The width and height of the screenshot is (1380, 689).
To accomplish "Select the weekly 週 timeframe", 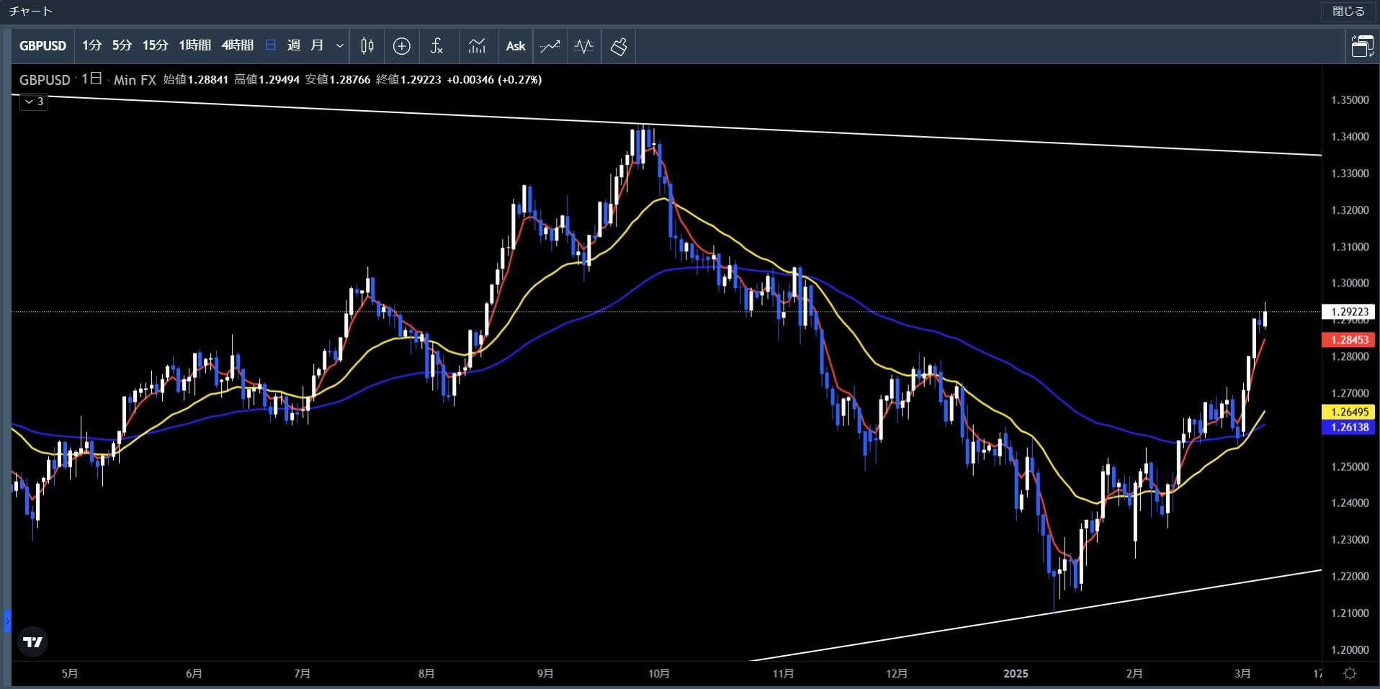I will pos(294,45).
